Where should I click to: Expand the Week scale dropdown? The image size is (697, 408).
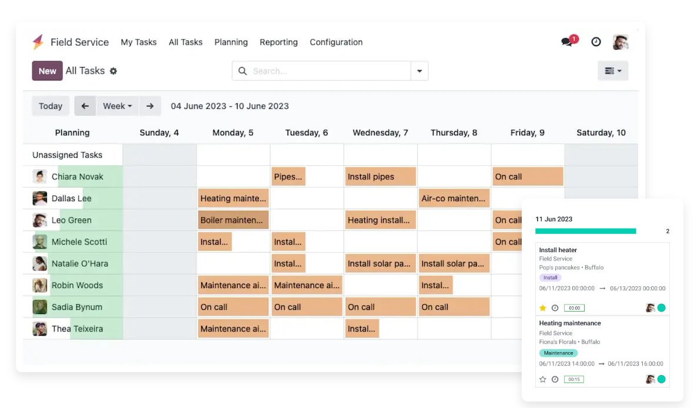[117, 106]
